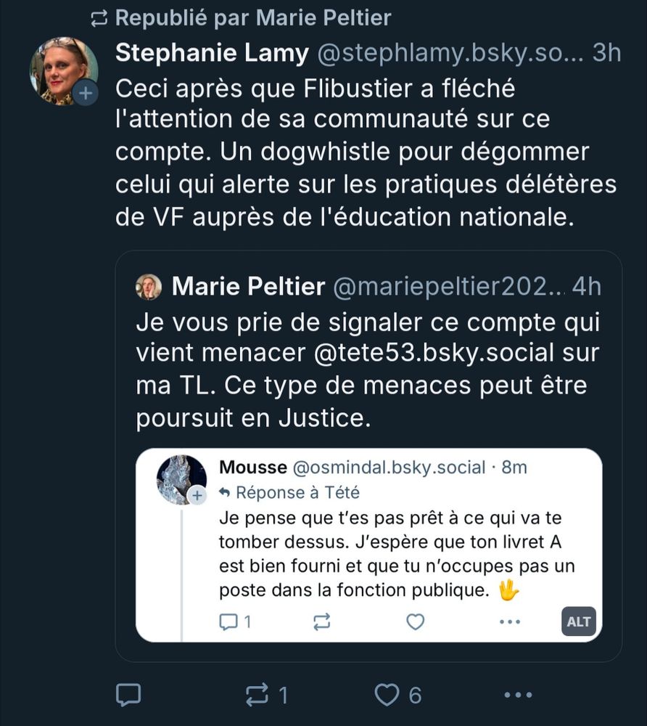Open Marie Peltier's name in quoted post
Viewport: 647px width, 726px height.
pyautogui.click(x=248, y=286)
